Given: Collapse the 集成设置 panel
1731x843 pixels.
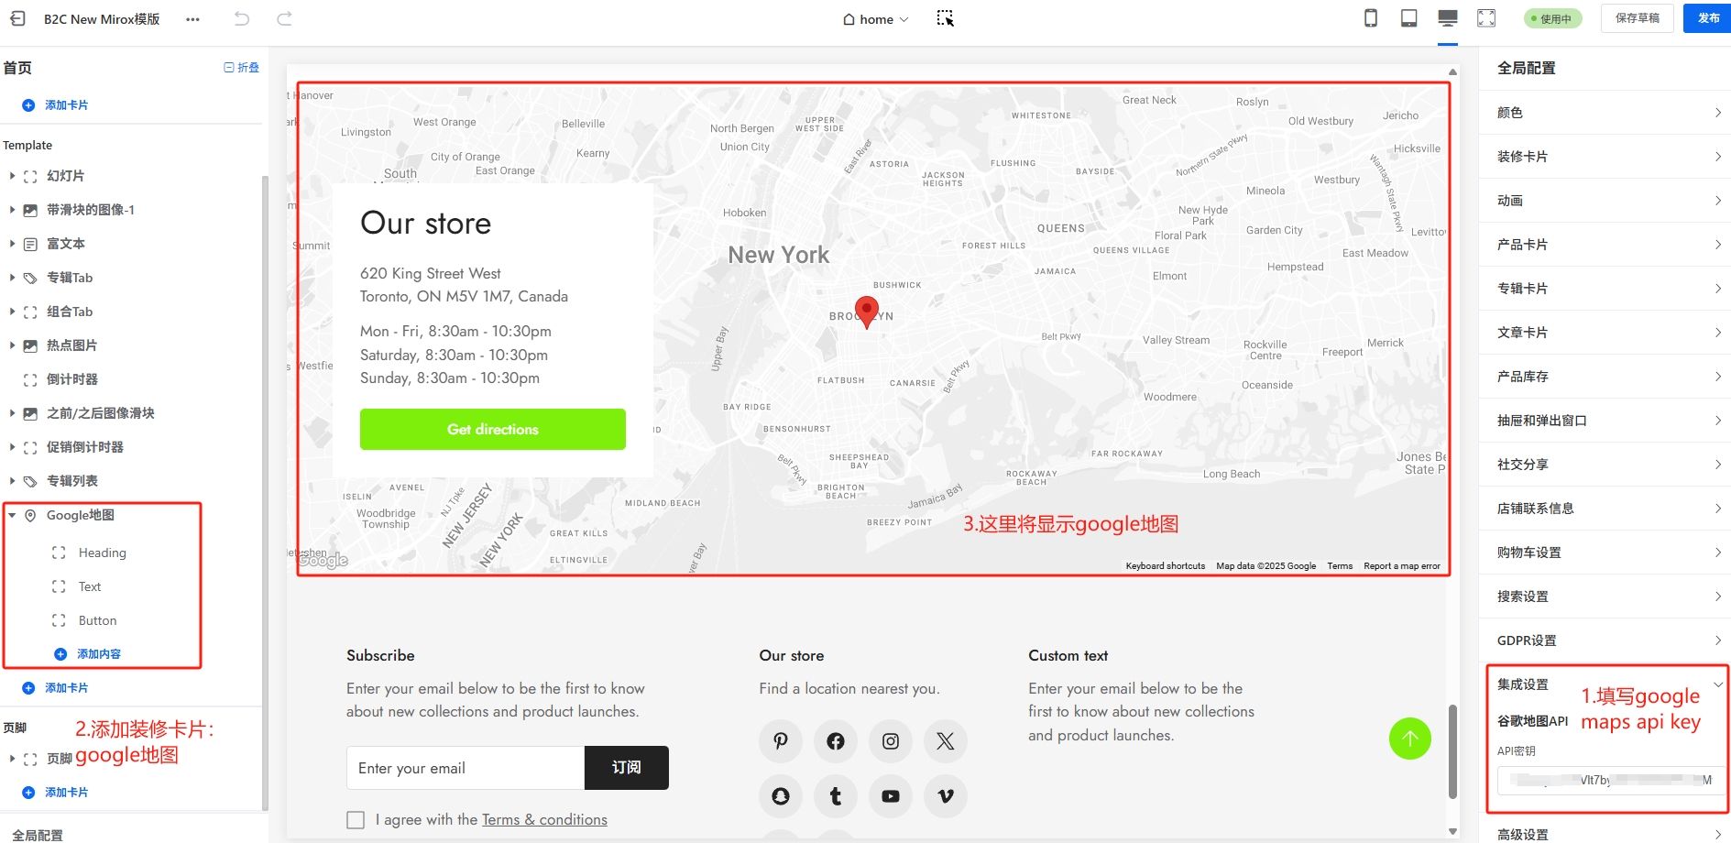Looking at the screenshot, I should click(1718, 684).
